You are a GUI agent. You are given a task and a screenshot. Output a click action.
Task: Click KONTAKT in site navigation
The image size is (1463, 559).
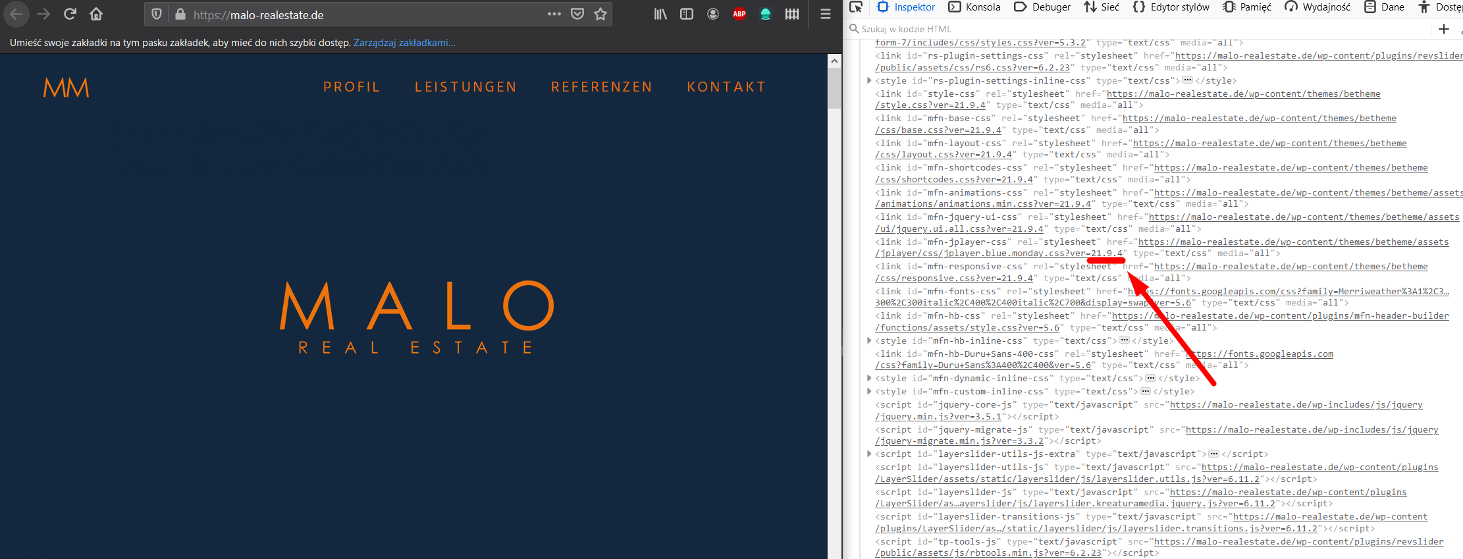(726, 87)
